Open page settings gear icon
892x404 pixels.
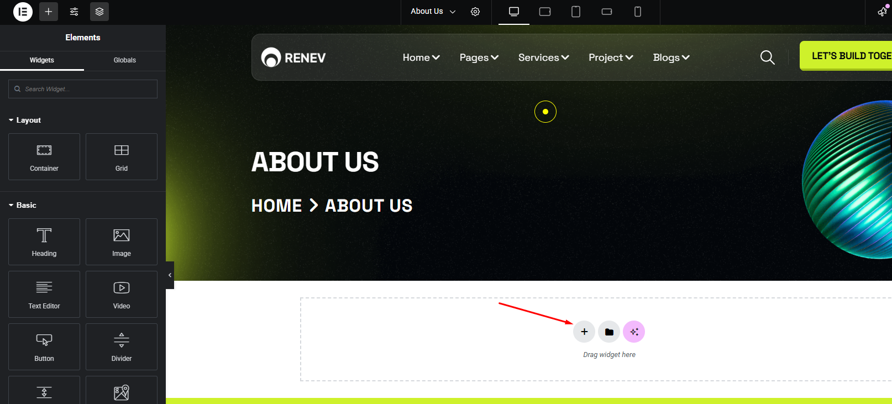pyautogui.click(x=475, y=12)
